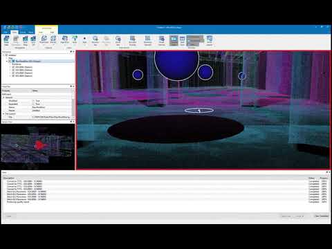Toggle the first station's checkbox in the tree
The height and width of the screenshot is (249, 332).
(13, 67)
